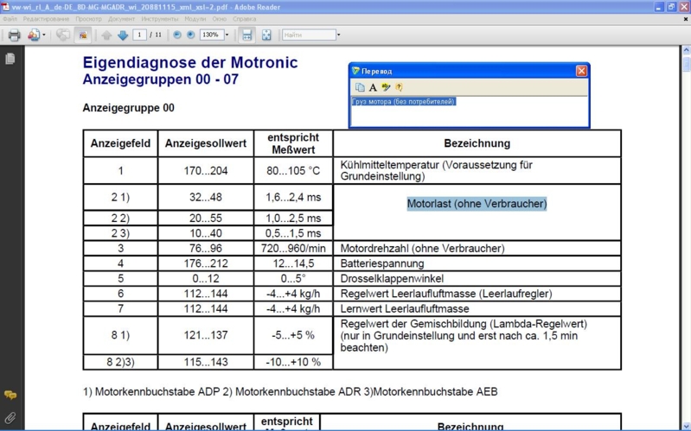The image size is (691, 431).
Task: Click the Adobe Reader title bar PDF icon
Action: [5, 7]
